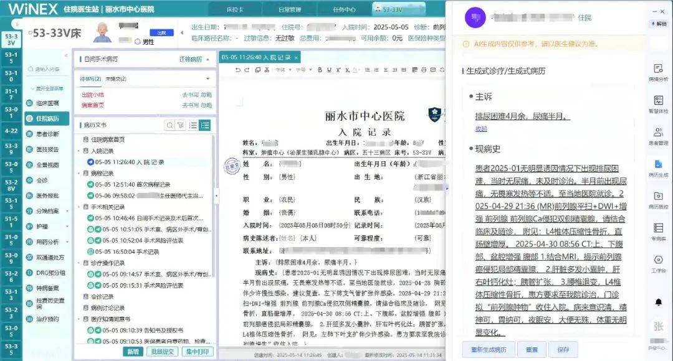Click the notification bell icon
The width and height of the screenshot is (673, 361).
tap(658, 302)
